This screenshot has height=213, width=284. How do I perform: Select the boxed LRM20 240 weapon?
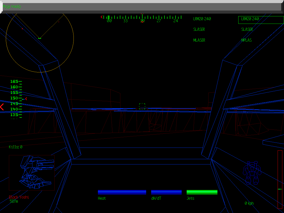coord(261,20)
